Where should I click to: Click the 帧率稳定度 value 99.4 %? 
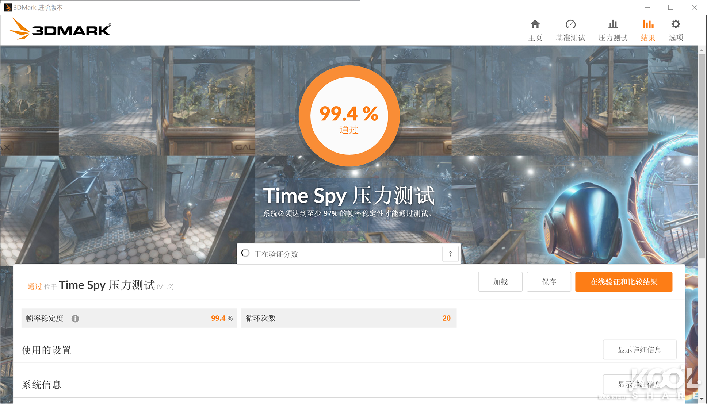(x=222, y=318)
